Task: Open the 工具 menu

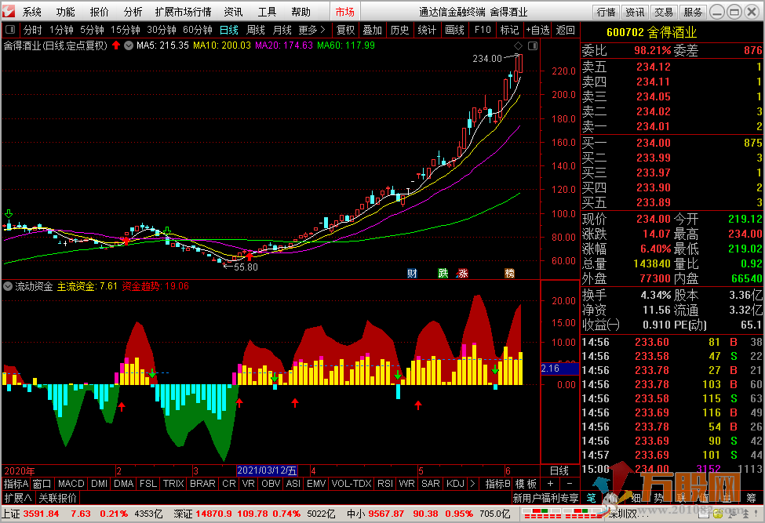Action: (267, 12)
